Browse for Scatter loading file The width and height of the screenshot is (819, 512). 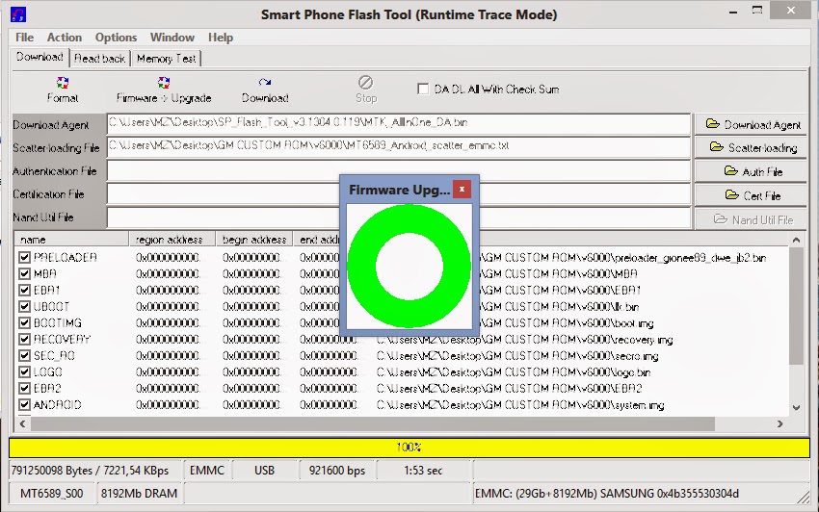(x=753, y=147)
